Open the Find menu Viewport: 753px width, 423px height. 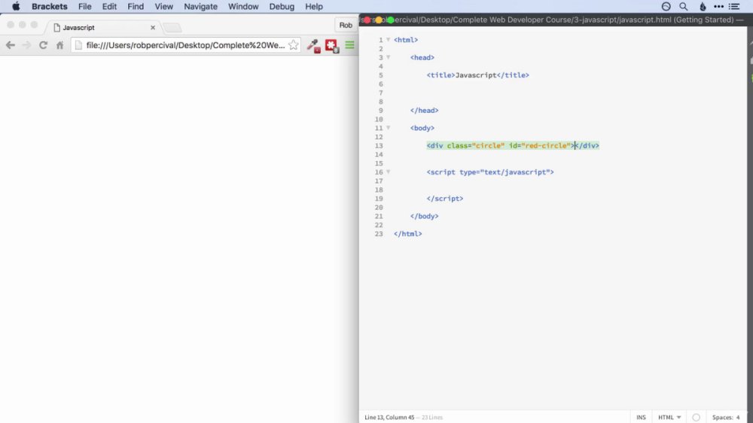tap(136, 7)
